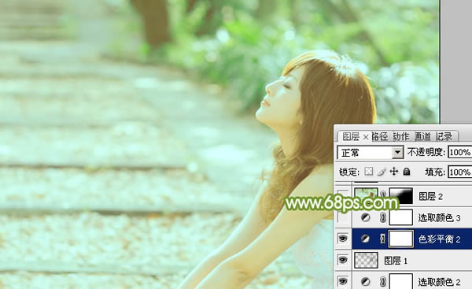Viewport: 472px width, 289px height.
Task: Show the 图层 2 layer visibility
Action: [x=342, y=196]
